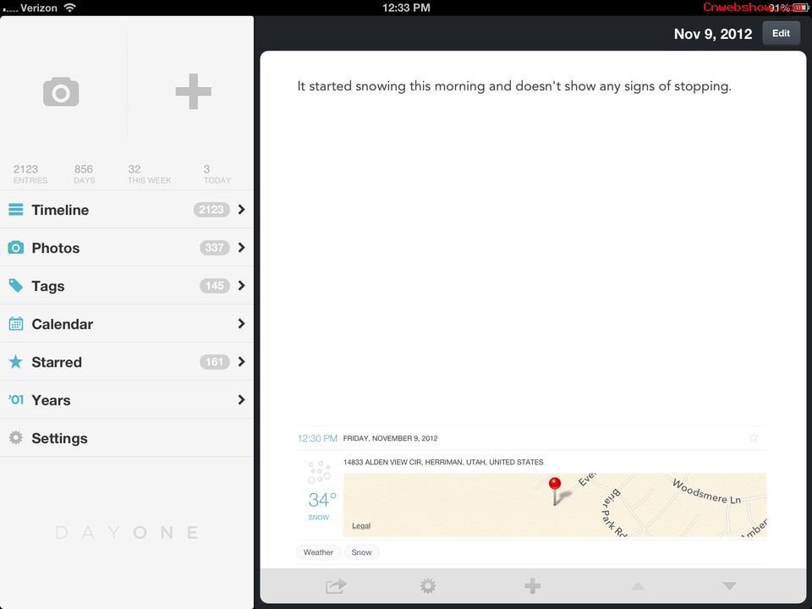Click the Legal link on the map
Screen dimensions: 812x609
(x=361, y=526)
